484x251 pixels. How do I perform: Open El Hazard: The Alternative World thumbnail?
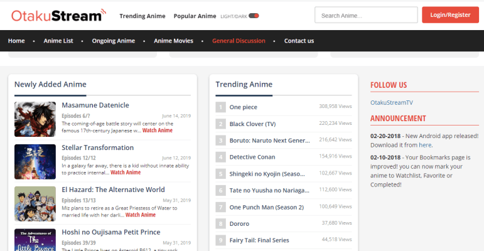point(35,203)
